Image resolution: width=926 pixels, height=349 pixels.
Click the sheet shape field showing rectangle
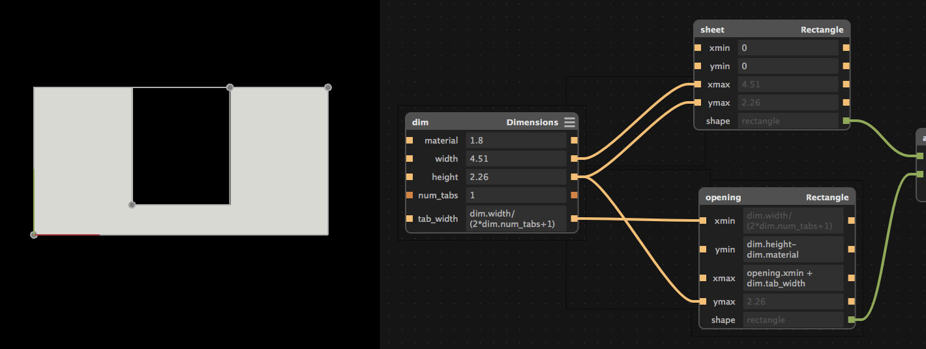pyautogui.click(x=788, y=121)
